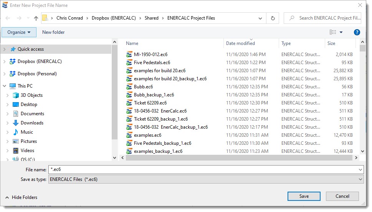Collapse the This PC tree node
This screenshot has height=212, width=372.
point(5,86)
